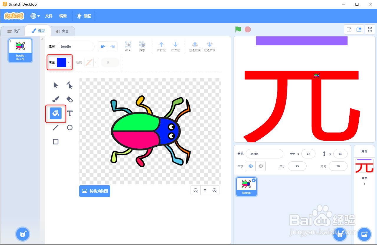
Task: Show the Beetle sprite with eye toggle
Action: pyautogui.click(x=251, y=166)
